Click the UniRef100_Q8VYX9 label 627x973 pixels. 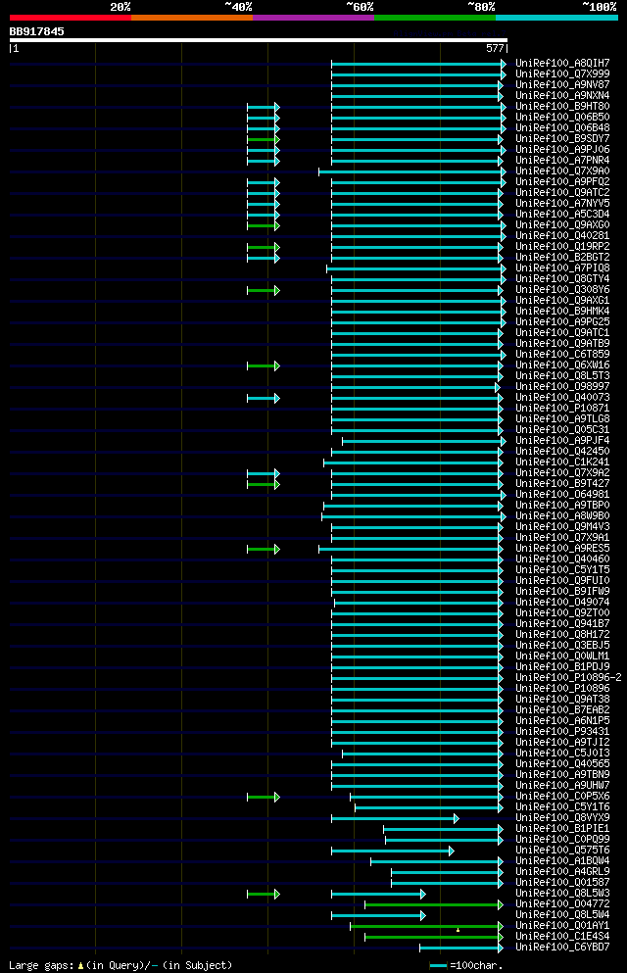coord(562,818)
